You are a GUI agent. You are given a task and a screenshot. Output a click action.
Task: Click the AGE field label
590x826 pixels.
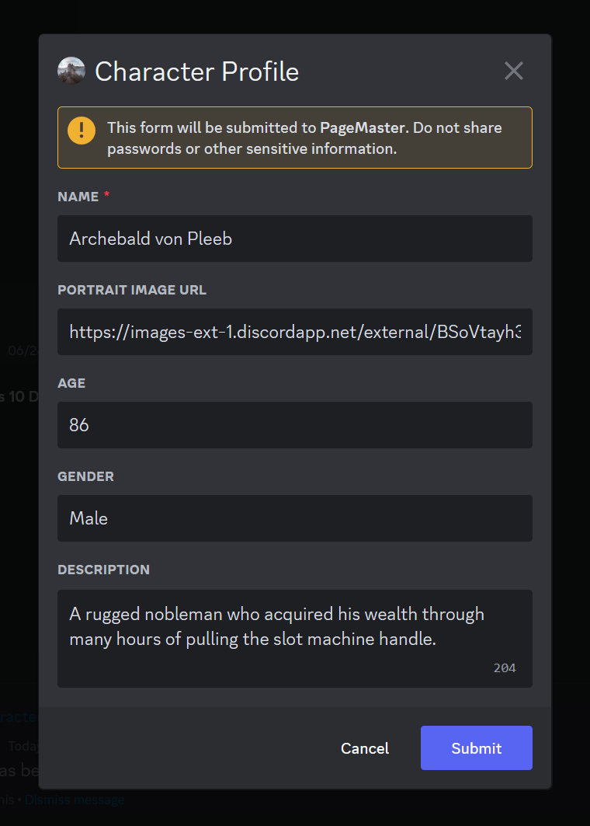pyautogui.click(x=71, y=383)
